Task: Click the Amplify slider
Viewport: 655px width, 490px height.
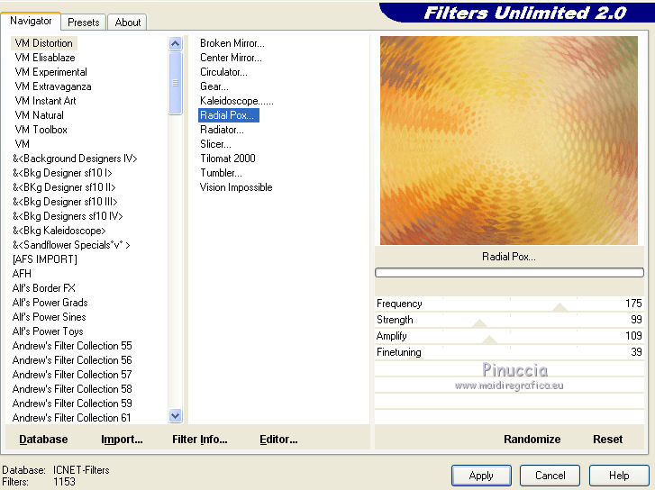Action: (509, 336)
